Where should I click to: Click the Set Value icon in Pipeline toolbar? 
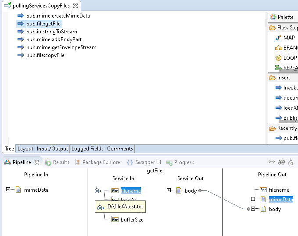click(291, 162)
